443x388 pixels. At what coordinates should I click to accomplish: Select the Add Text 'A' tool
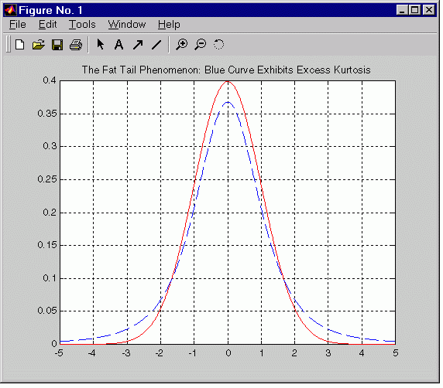(x=119, y=45)
